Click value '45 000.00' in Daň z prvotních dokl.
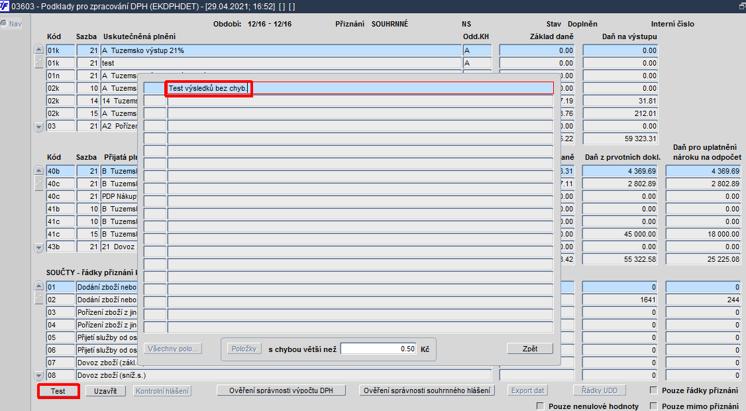Screen dimensions: 746x411 (x=620, y=234)
